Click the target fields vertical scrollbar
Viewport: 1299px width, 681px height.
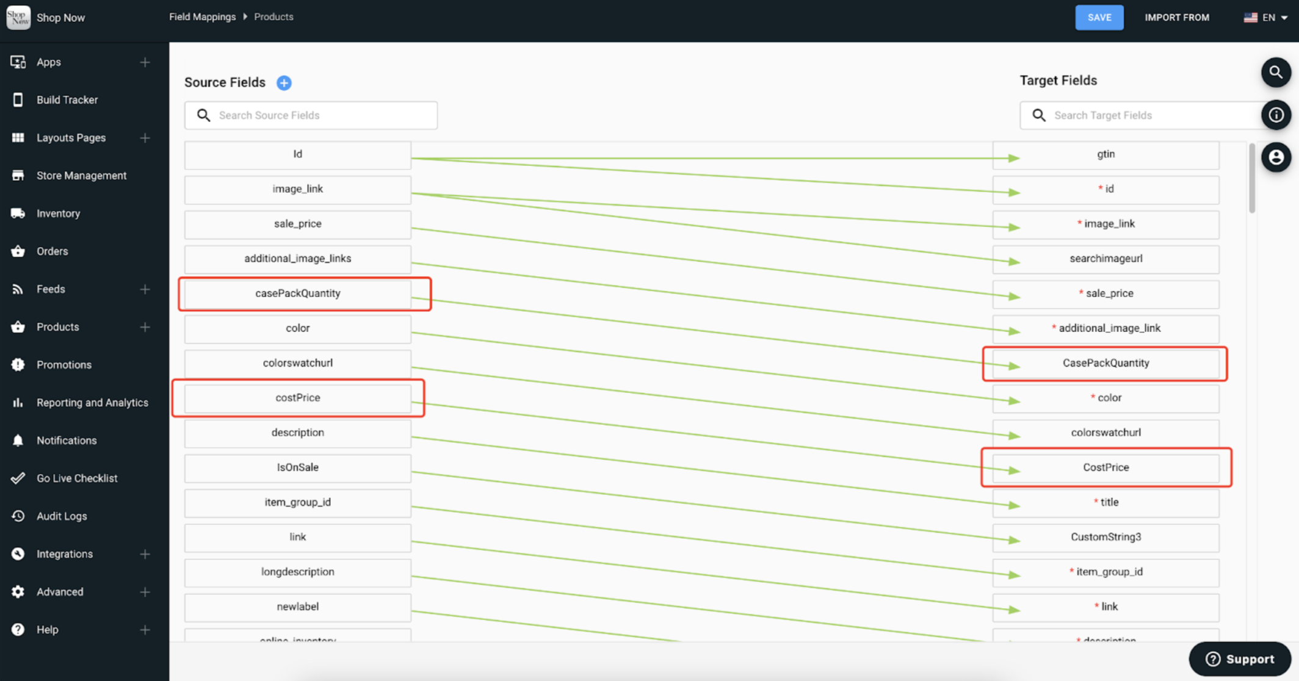1252,178
